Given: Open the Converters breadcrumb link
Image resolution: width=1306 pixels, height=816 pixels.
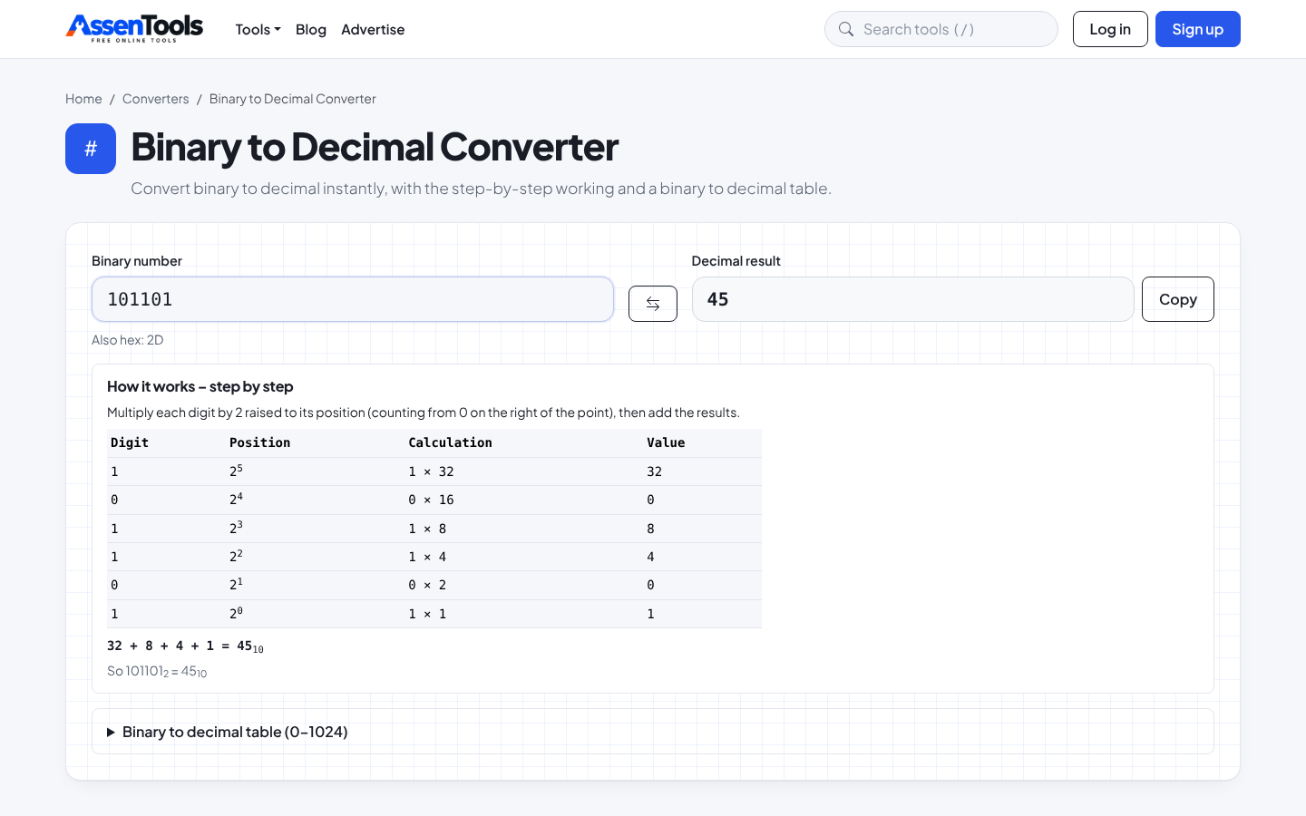Looking at the screenshot, I should (x=156, y=99).
